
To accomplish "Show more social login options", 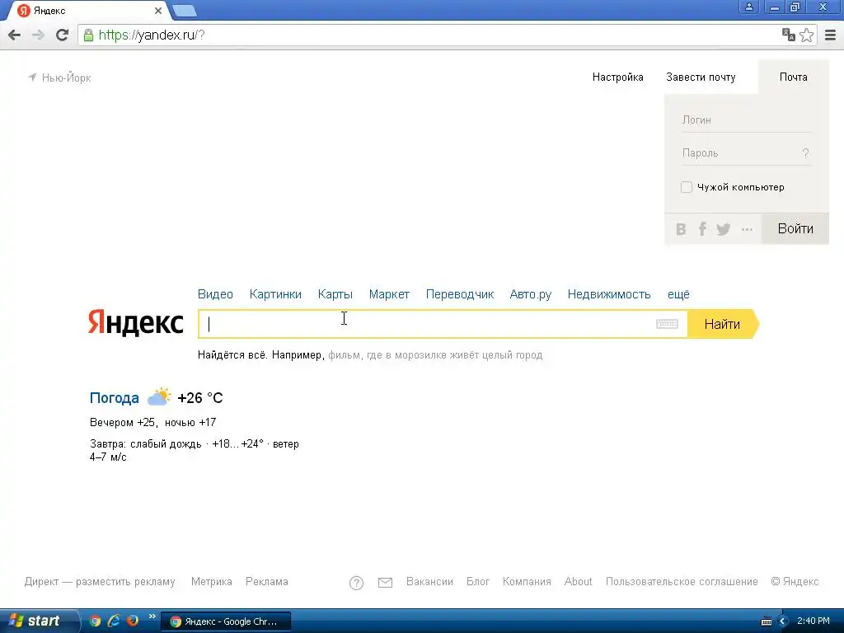I will pos(747,229).
